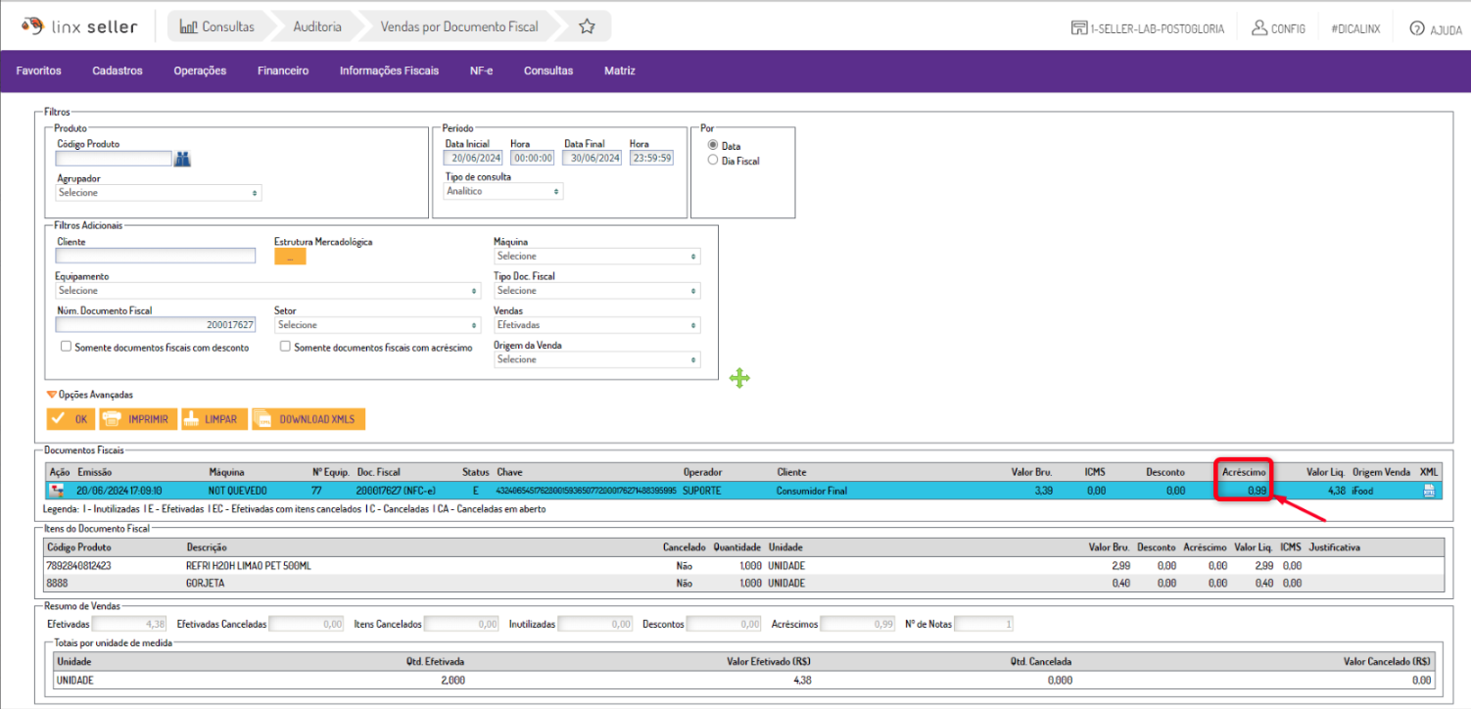Click the Emissão column header

(x=94, y=472)
